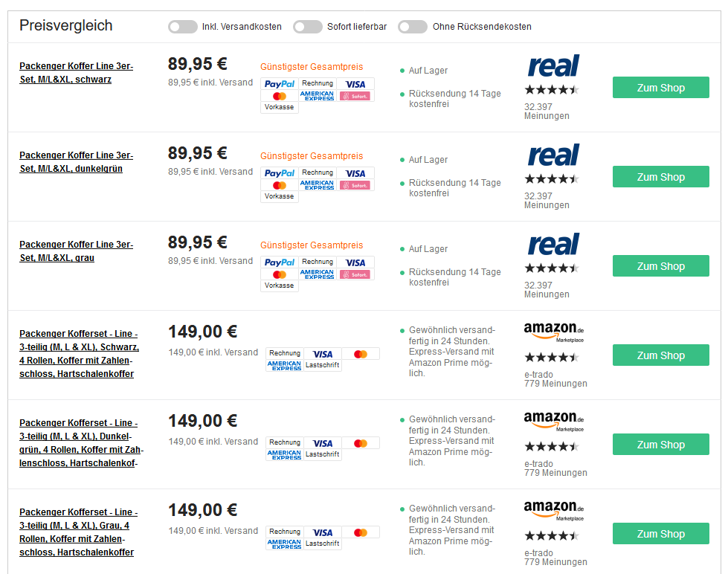Click the Lastschrift payment icon for the Schwarz Kofferset
Image resolution: width=728 pixels, height=574 pixels.
(x=323, y=365)
